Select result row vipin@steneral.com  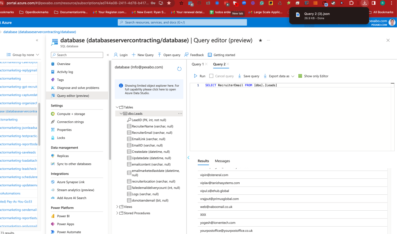pyautogui.click(x=293, y=175)
